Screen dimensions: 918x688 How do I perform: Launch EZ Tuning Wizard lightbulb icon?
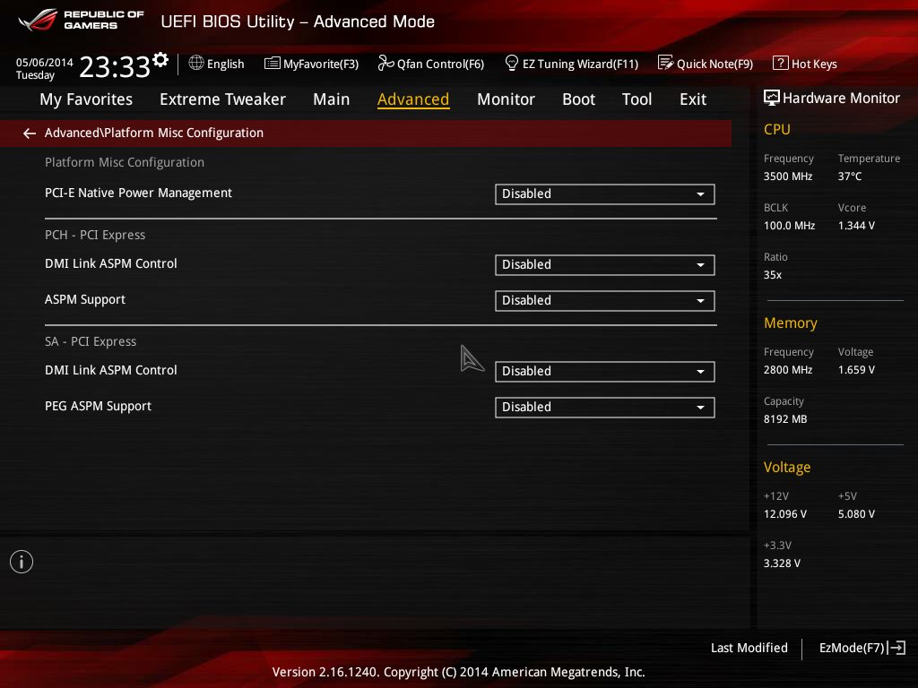[511, 63]
